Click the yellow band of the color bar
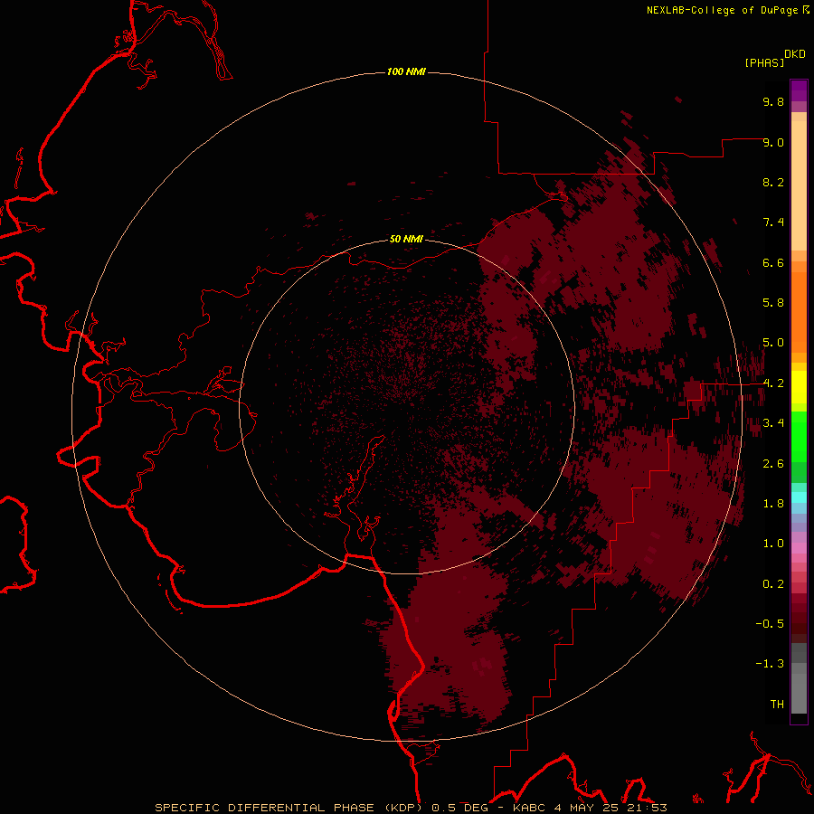Screen dimensions: 814x814 tap(799, 387)
